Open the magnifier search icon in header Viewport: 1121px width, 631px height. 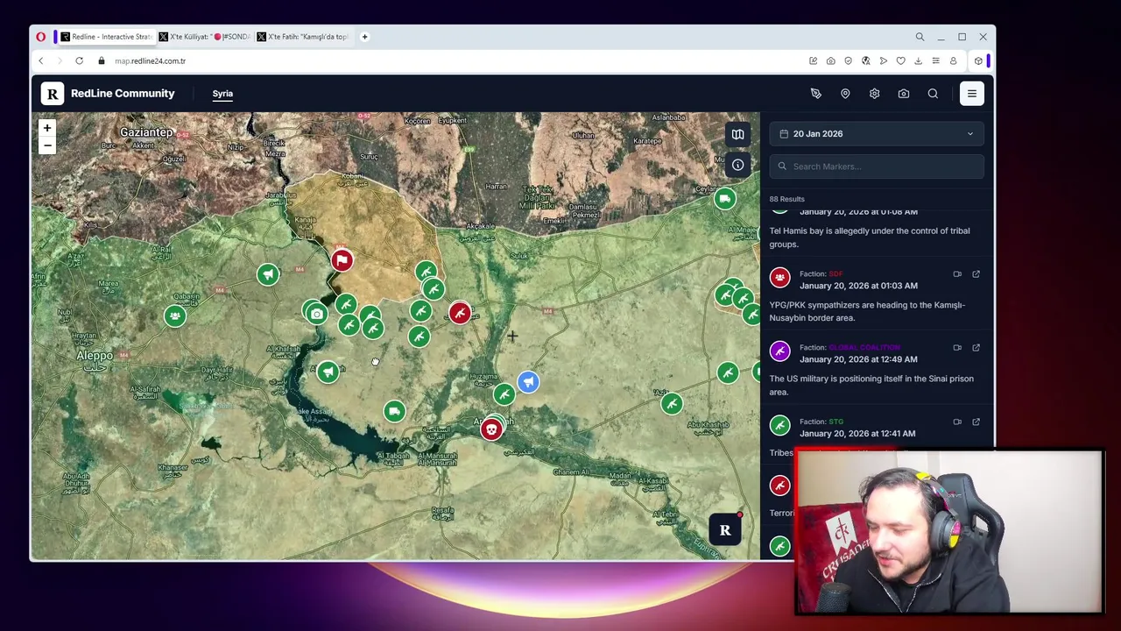tap(933, 93)
